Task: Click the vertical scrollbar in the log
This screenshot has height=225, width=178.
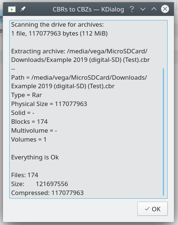Action: (164, 132)
